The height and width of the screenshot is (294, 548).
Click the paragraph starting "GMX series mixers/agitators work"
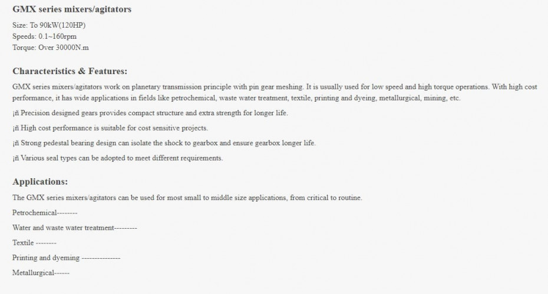[x=274, y=87]
